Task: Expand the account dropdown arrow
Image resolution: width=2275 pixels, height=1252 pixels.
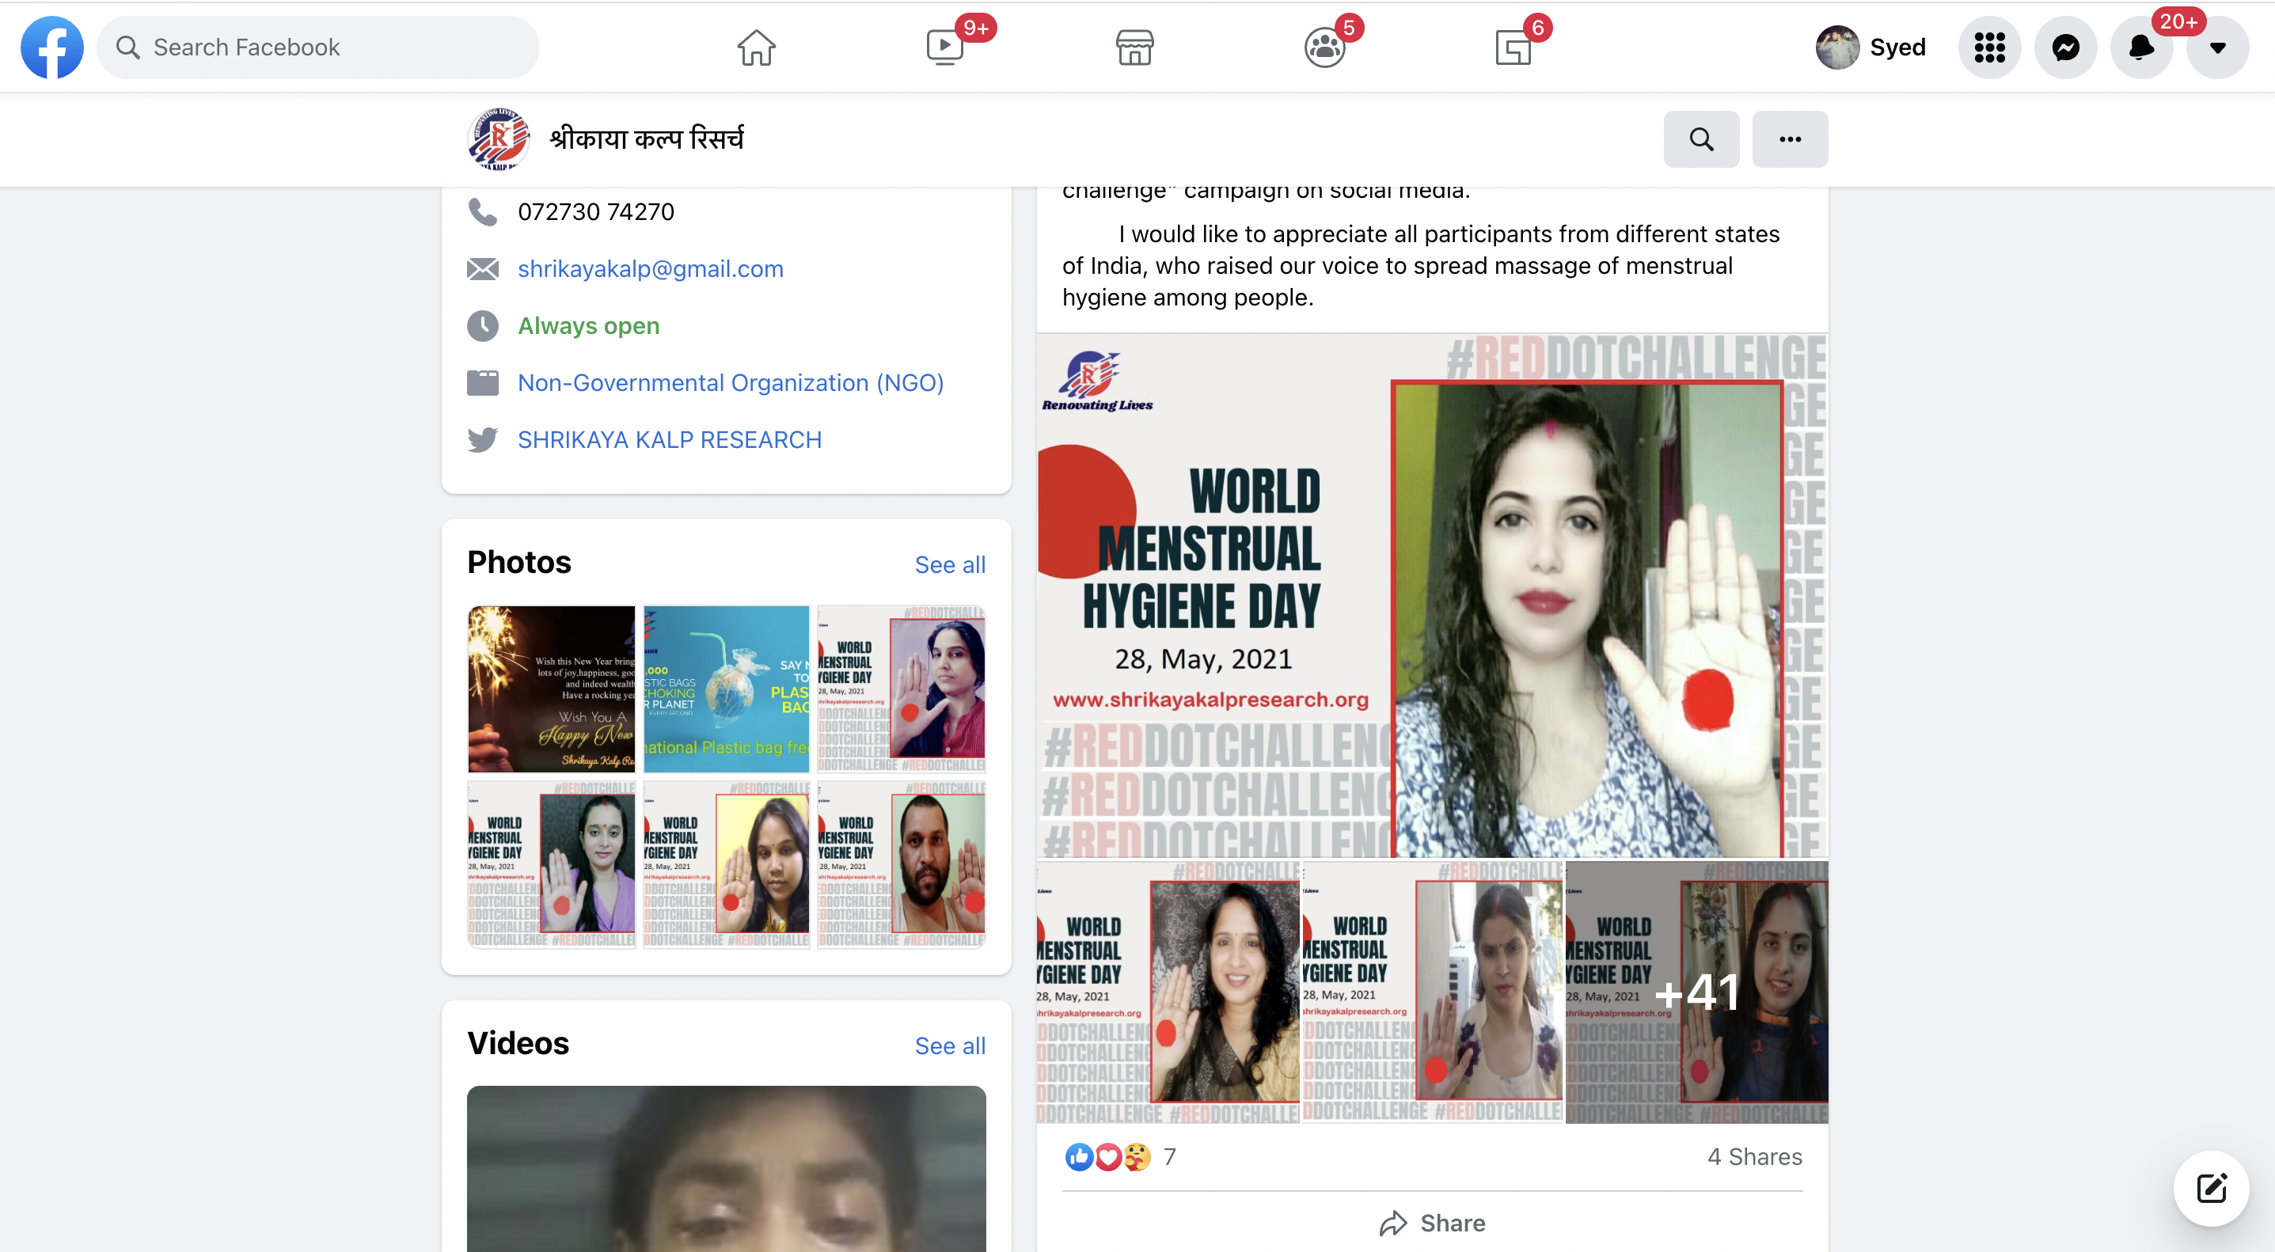Action: pos(2216,47)
